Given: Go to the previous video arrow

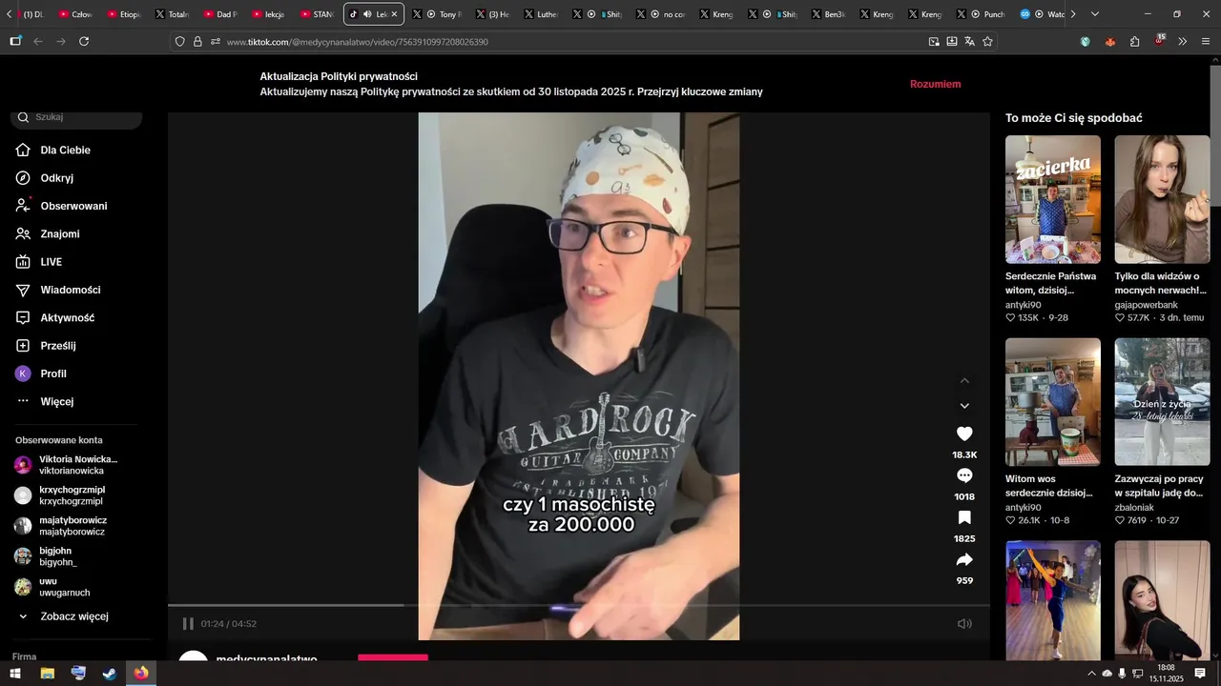Looking at the screenshot, I should [x=964, y=381].
